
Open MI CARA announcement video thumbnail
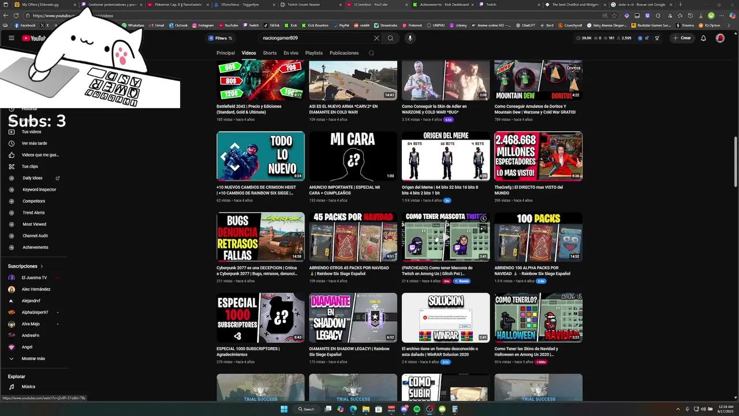(353, 156)
